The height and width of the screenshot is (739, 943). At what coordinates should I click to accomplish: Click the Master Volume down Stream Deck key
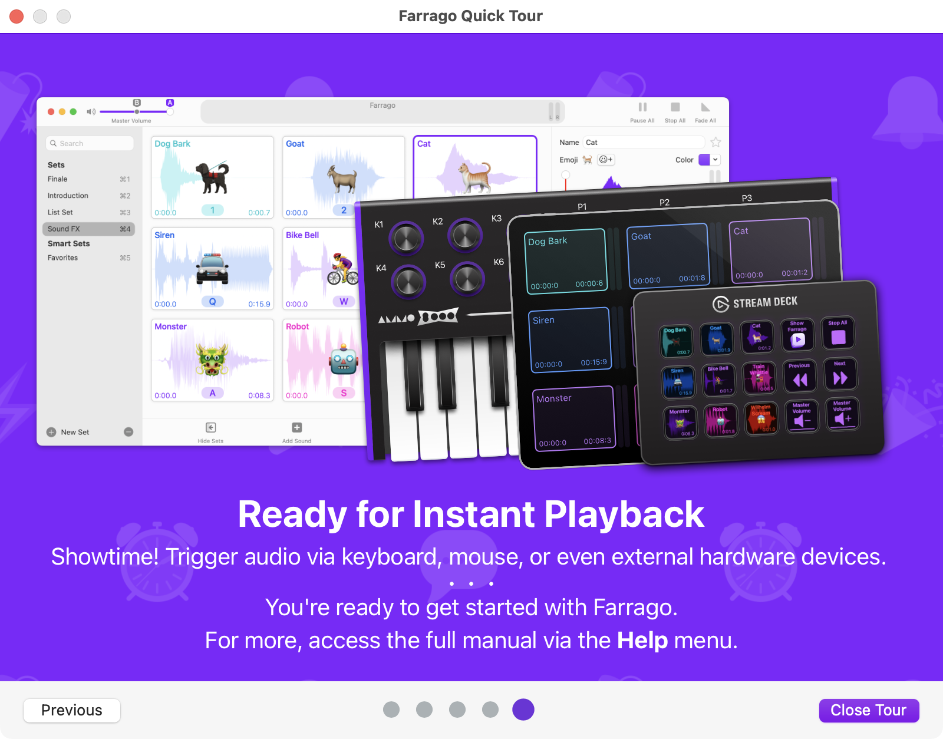(x=802, y=417)
